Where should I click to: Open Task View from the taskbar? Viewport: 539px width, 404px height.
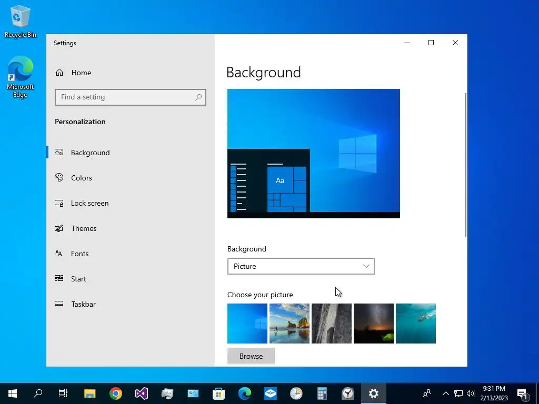(63, 393)
